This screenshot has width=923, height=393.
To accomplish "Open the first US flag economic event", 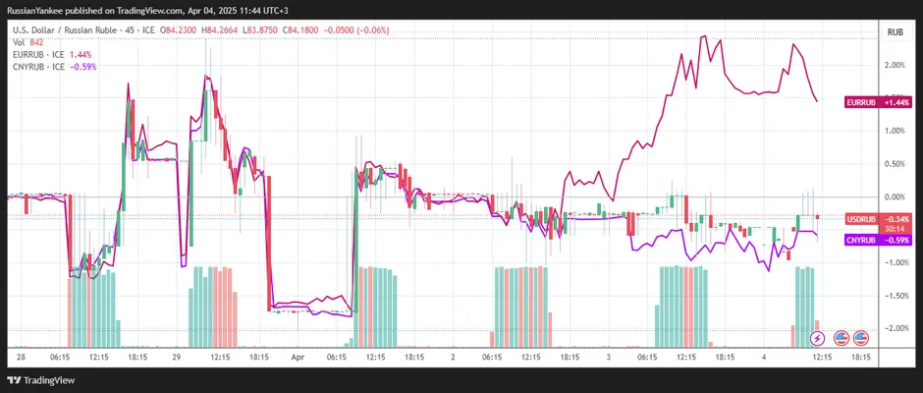I will [x=841, y=338].
